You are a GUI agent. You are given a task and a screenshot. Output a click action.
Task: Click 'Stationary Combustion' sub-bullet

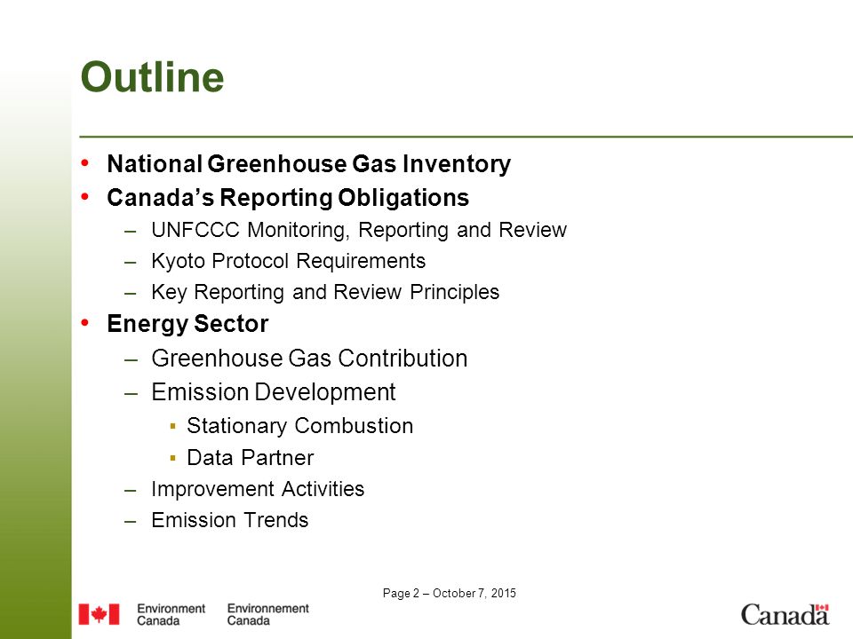(x=300, y=426)
